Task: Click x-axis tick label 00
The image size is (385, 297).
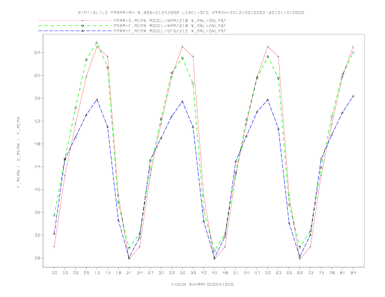Action: click(54, 273)
